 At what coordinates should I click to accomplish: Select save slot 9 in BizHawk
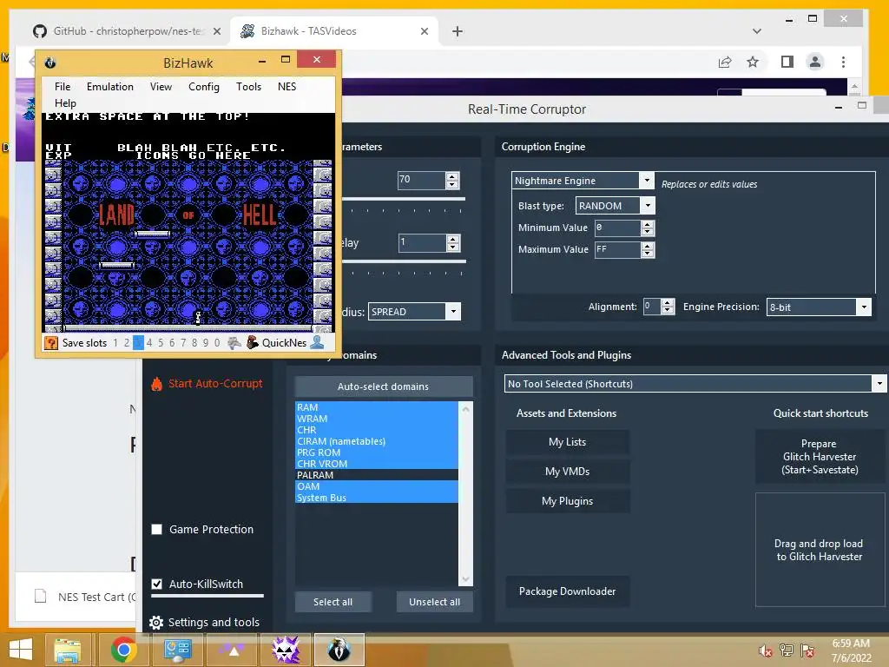click(205, 342)
